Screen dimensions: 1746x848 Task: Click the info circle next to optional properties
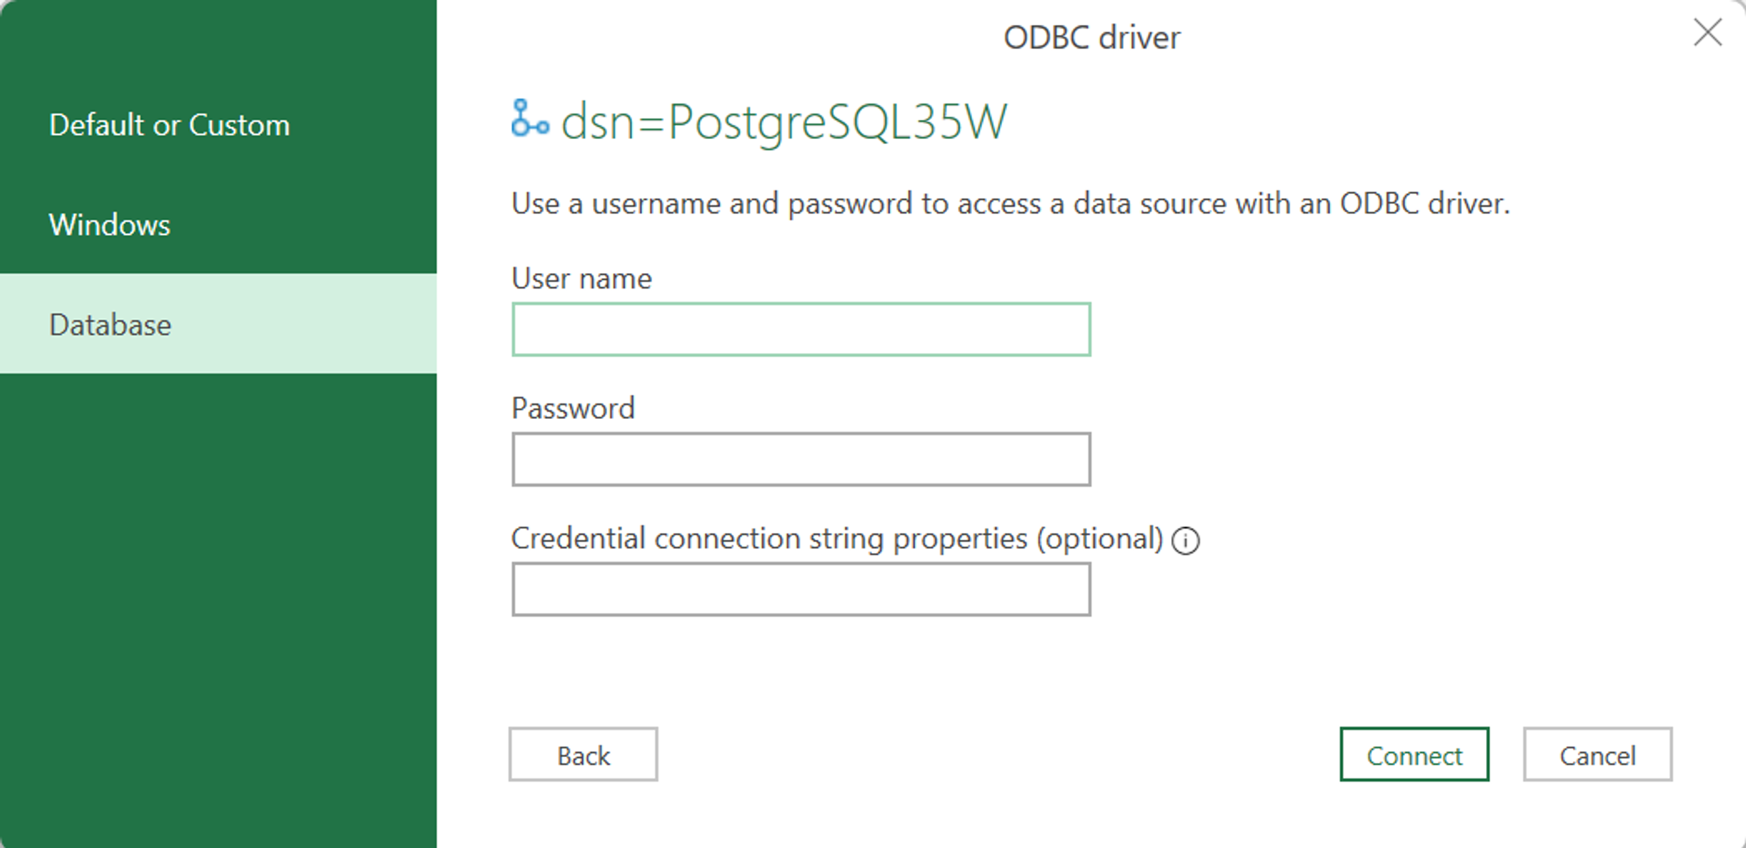pos(1186,540)
